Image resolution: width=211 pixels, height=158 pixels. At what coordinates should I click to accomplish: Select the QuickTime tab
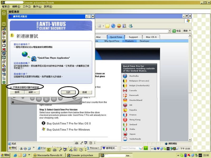116,37
